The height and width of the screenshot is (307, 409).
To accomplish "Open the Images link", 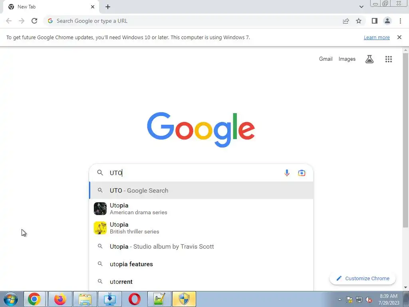I will pos(347,59).
